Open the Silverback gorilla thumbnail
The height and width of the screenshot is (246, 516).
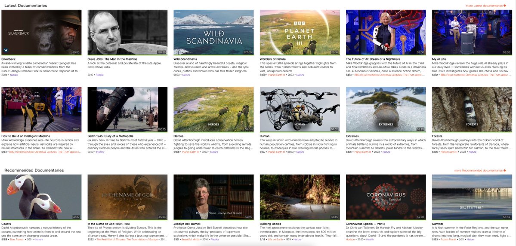(41, 32)
